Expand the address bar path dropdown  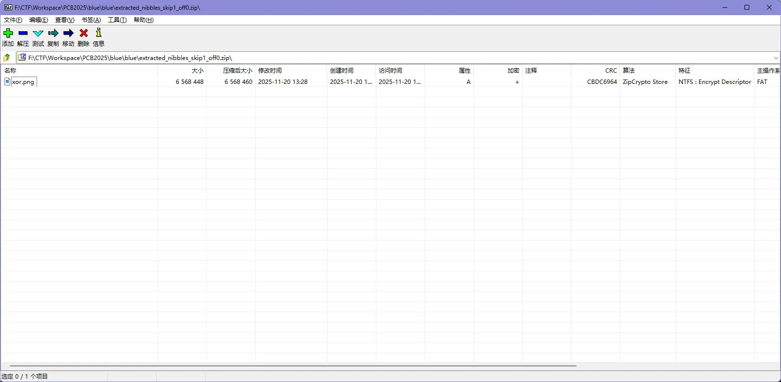tap(776, 58)
